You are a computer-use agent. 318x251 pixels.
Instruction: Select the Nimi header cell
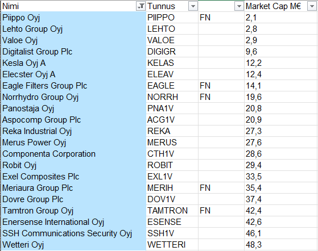point(73,6)
